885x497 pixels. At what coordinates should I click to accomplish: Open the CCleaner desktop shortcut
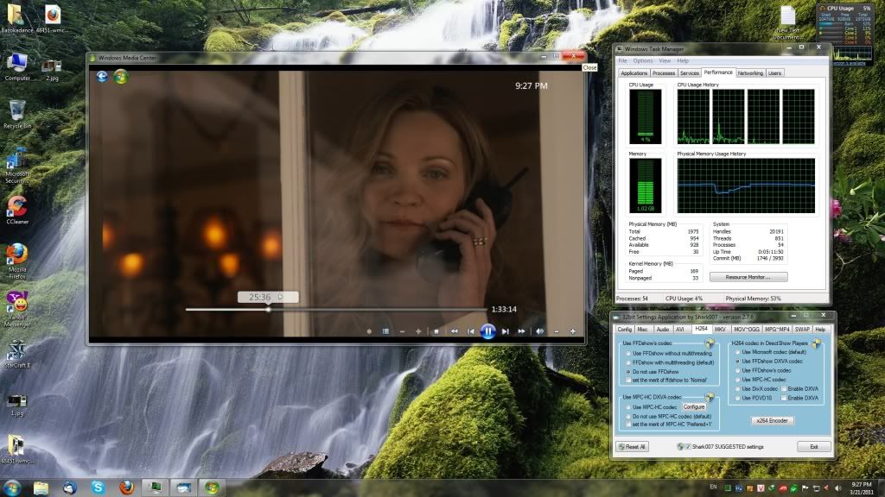point(17,210)
